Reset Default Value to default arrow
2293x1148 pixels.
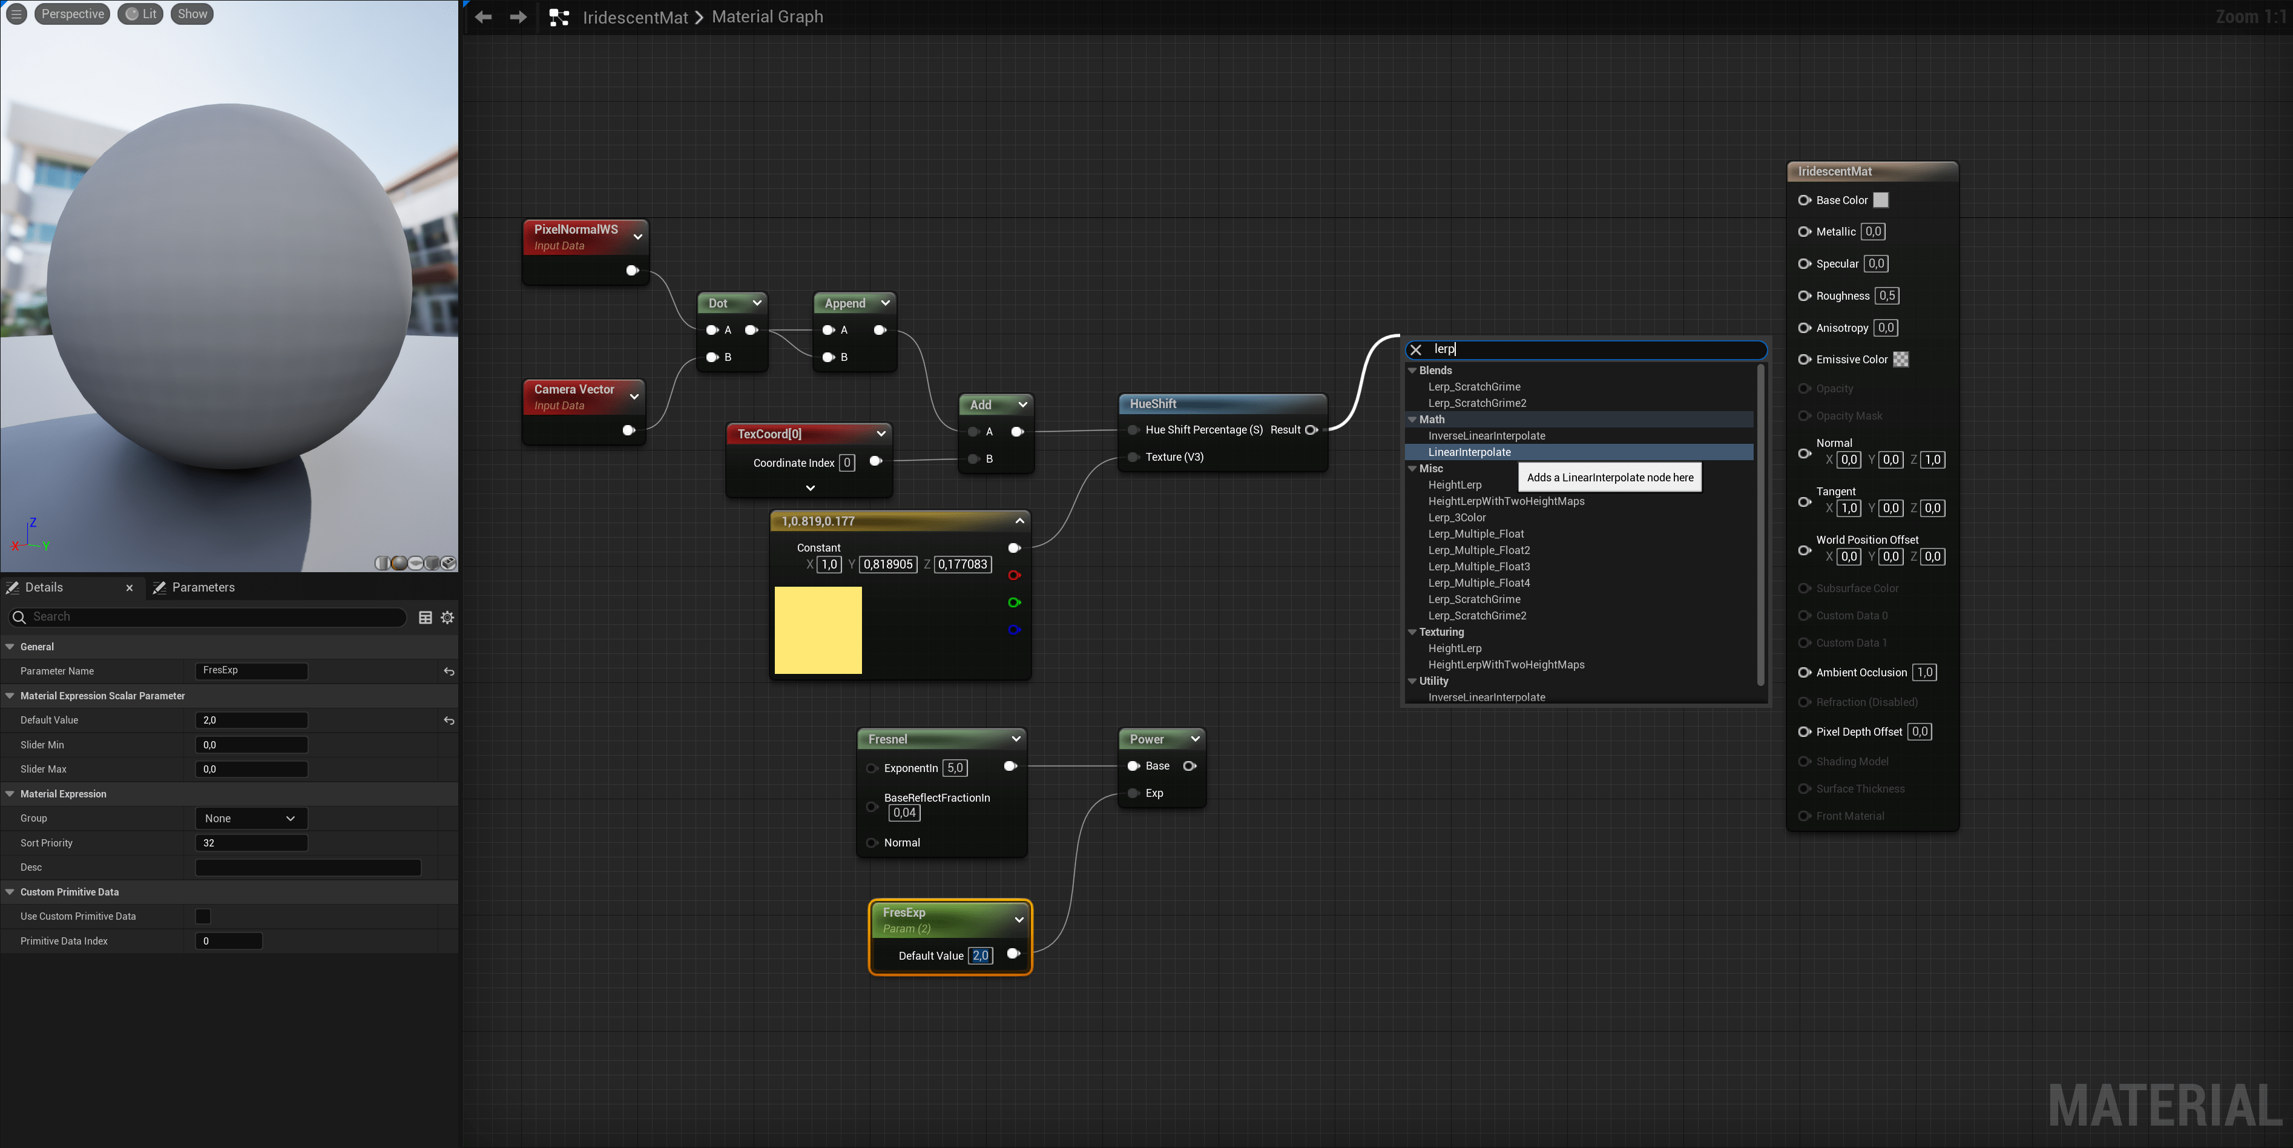click(449, 721)
